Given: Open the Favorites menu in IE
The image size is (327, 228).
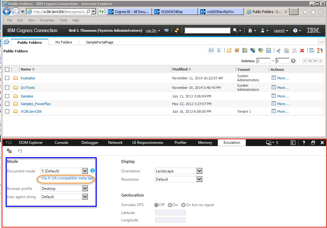Looking at the screenshot, I should click(x=47, y=20).
